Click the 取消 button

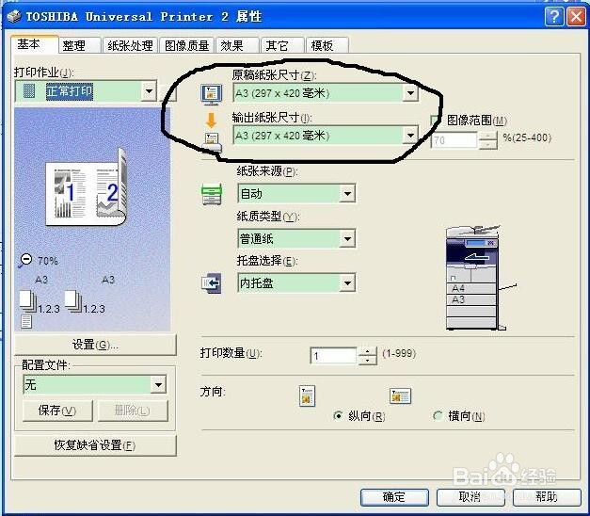pyautogui.click(x=470, y=497)
